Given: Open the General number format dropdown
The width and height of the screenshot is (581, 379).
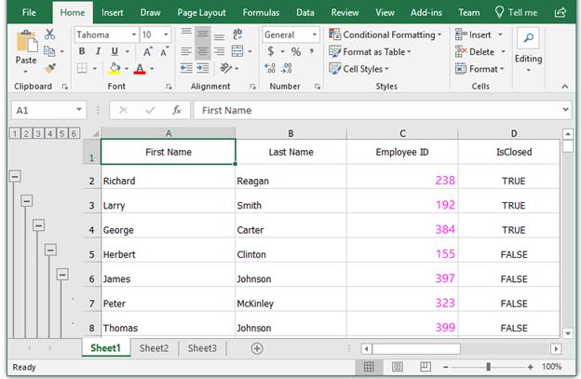Looking at the screenshot, I should coord(314,34).
